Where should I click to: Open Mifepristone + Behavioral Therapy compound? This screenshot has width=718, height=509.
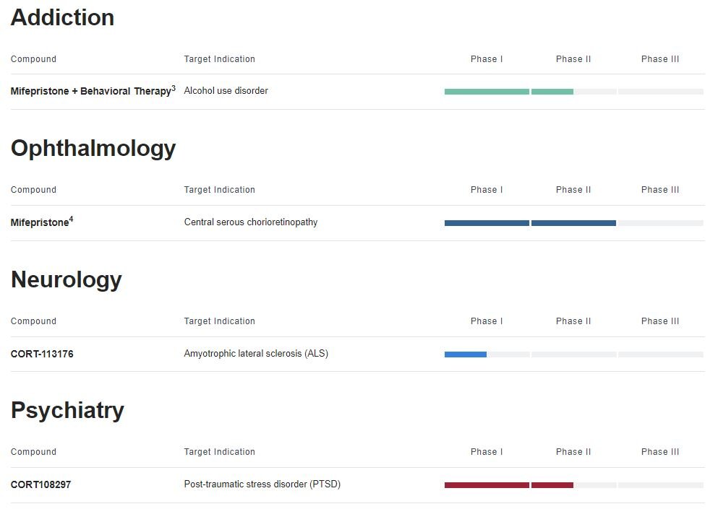(90, 92)
